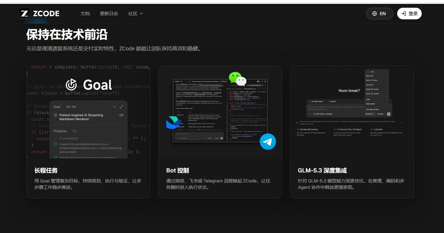Choose GLM-5V-Turbo in the model menu
444x233 pixels.
click(377, 89)
